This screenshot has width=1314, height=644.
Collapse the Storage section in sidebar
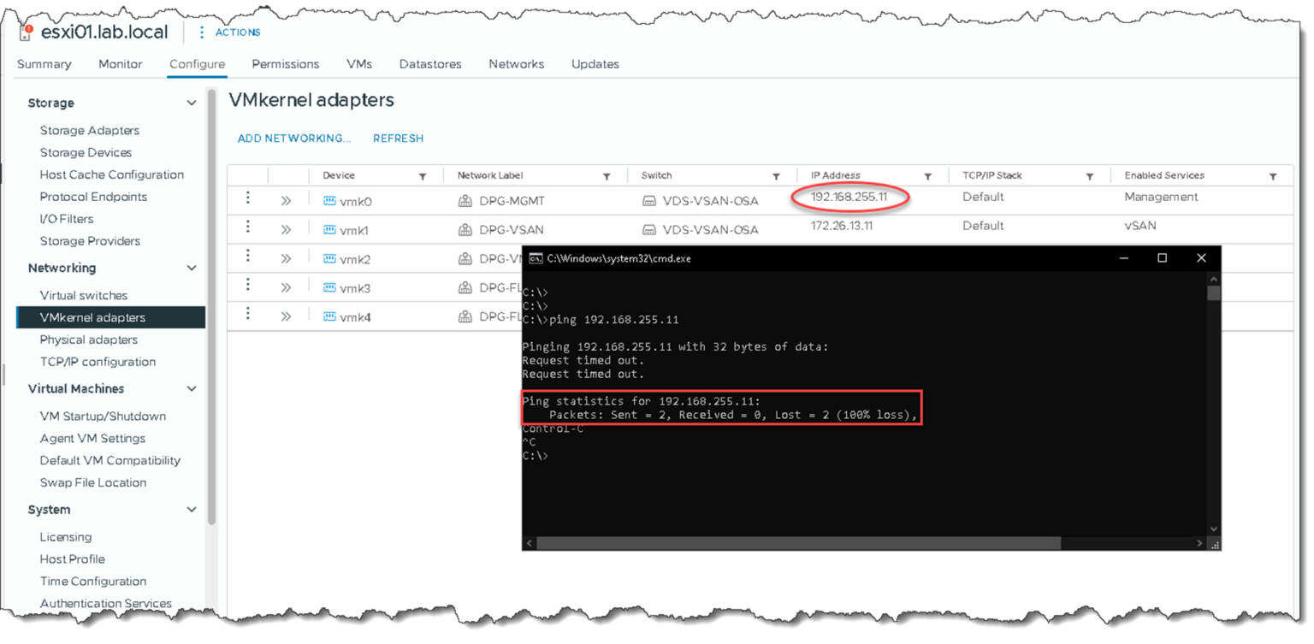192,102
